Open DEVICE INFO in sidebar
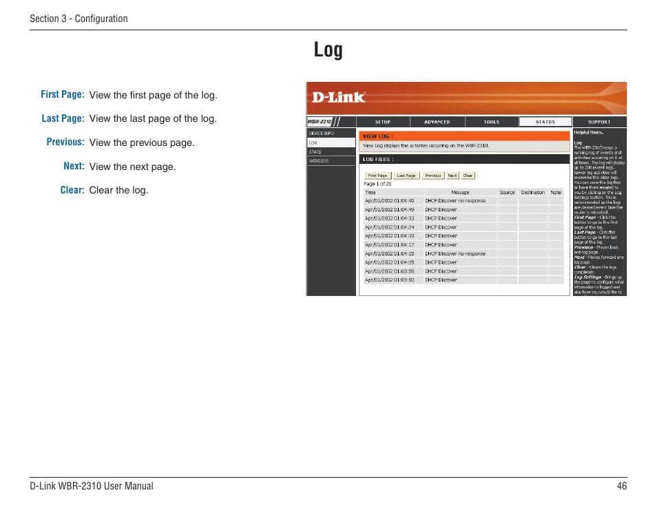This screenshot has height=508, width=657. tap(331, 133)
